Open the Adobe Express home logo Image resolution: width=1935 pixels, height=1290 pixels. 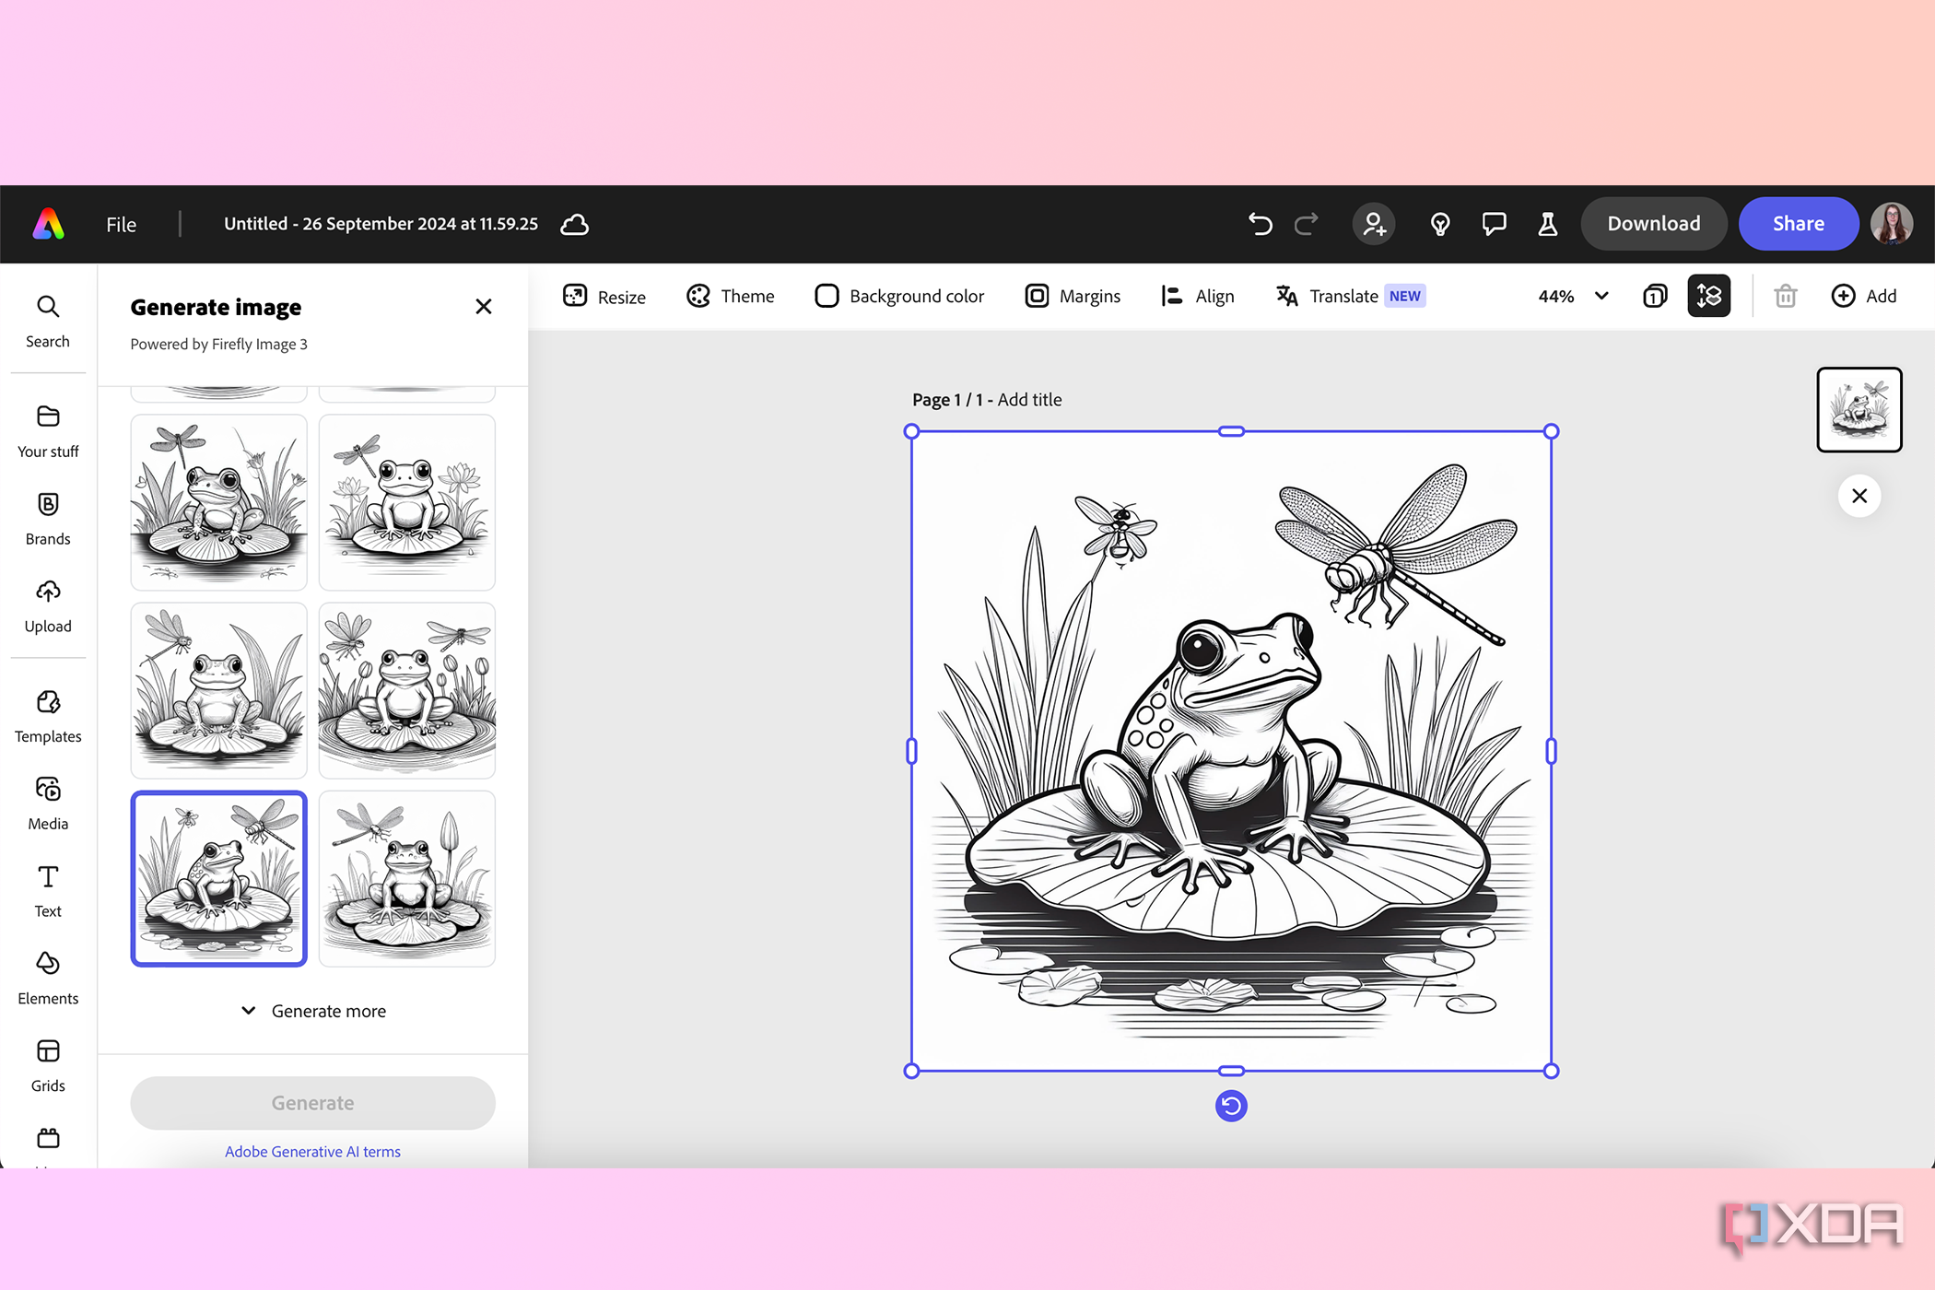[x=49, y=224]
